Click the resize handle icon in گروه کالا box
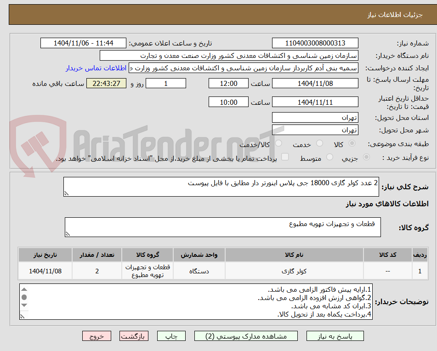 click(67, 233)
